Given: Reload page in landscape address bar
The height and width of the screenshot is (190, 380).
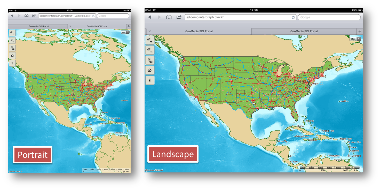Looking at the screenshot, I should pos(293,17).
